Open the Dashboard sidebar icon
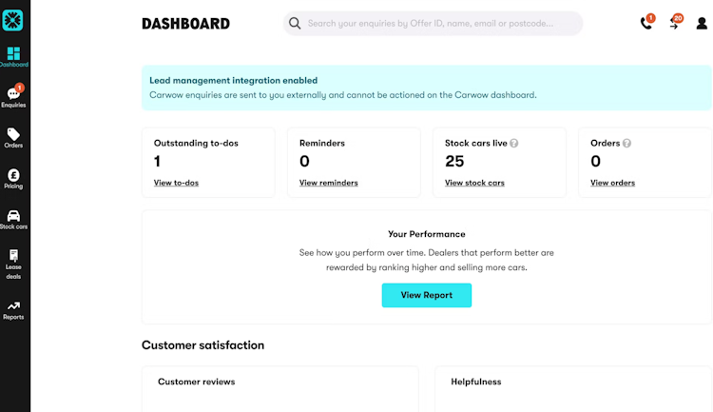The width and height of the screenshot is (713, 412). pos(14,56)
